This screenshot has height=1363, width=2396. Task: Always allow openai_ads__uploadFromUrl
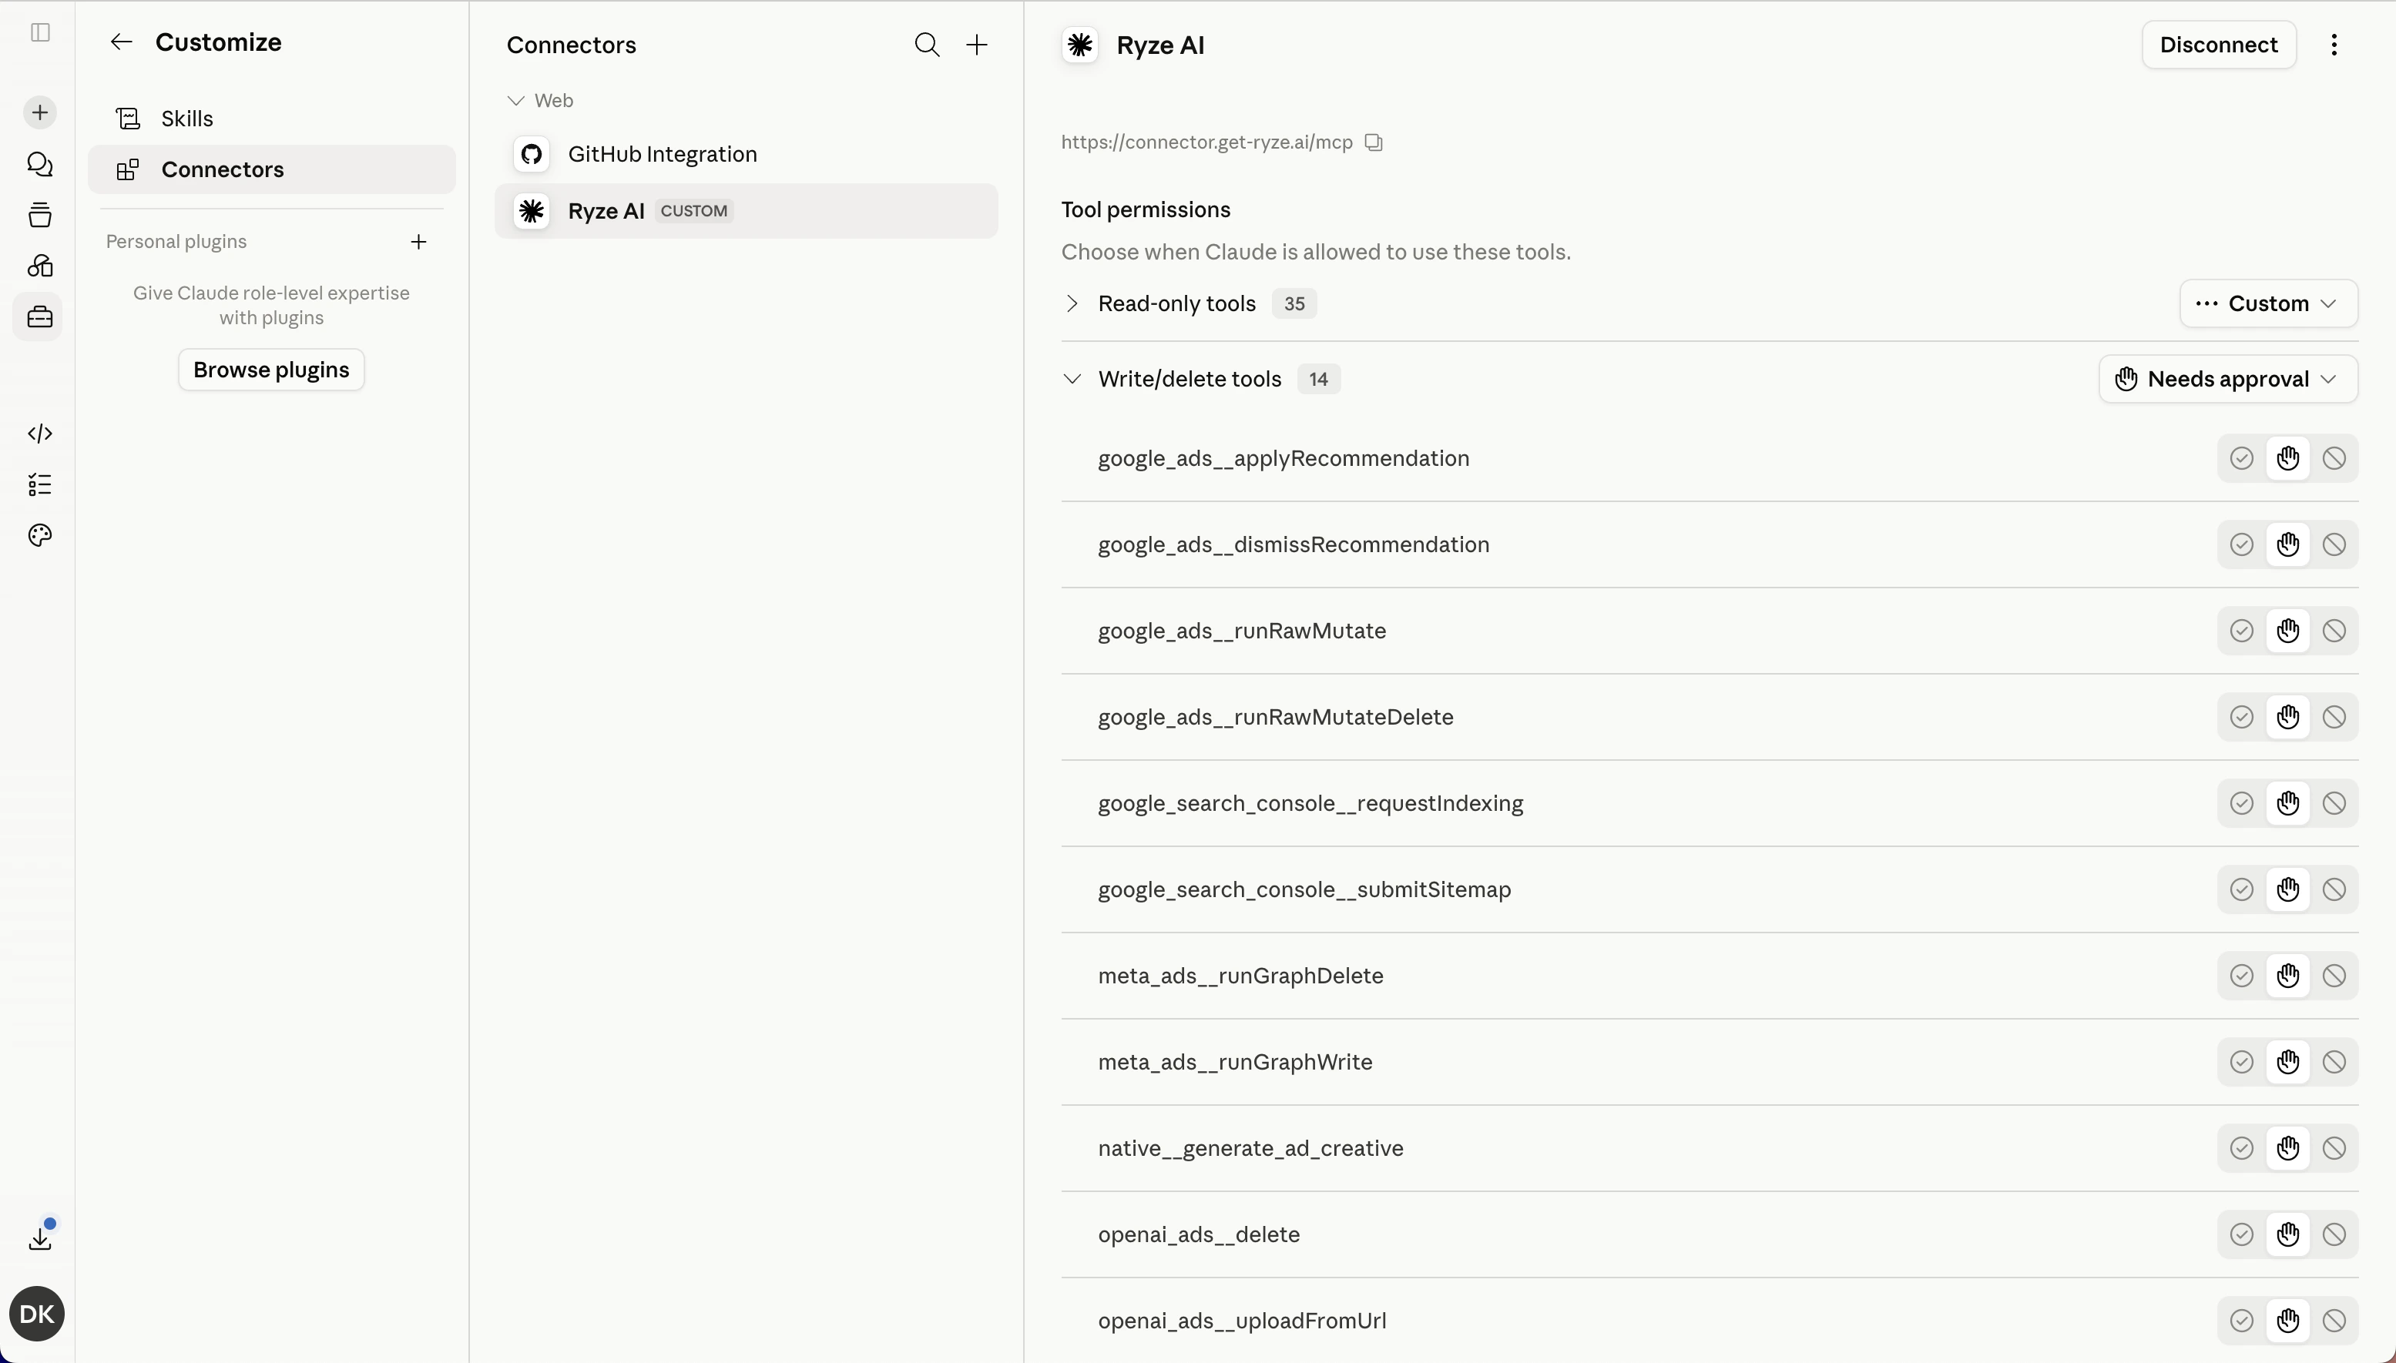pos(2241,1321)
